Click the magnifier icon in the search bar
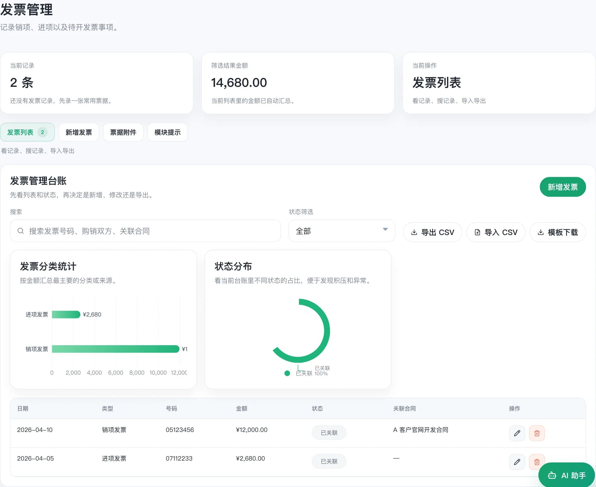This screenshot has width=596, height=487. 20,231
